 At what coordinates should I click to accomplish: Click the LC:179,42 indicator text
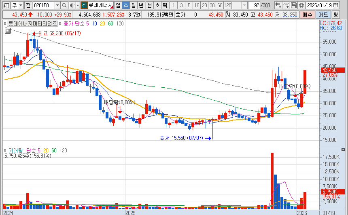point(331,23)
